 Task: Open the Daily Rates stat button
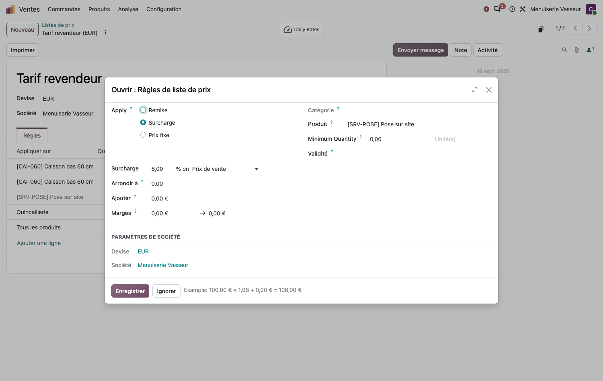(x=301, y=29)
